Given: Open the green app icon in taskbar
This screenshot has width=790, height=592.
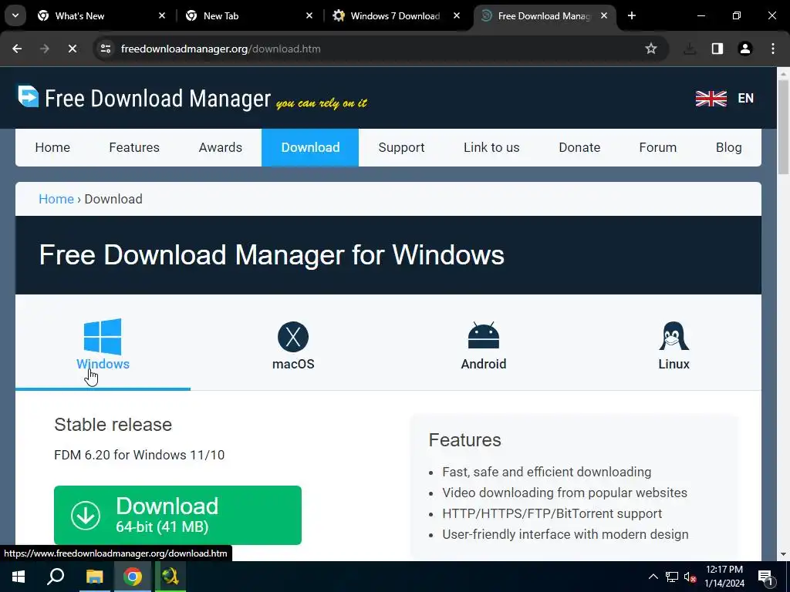Looking at the screenshot, I should [x=170, y=577].
